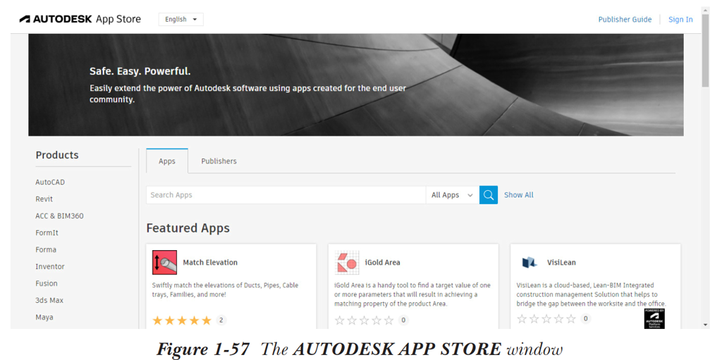The width and height of the screenshot is (722, 360).
Task: Select AutoCAD in Products list
Action: [x=50, y=182]
